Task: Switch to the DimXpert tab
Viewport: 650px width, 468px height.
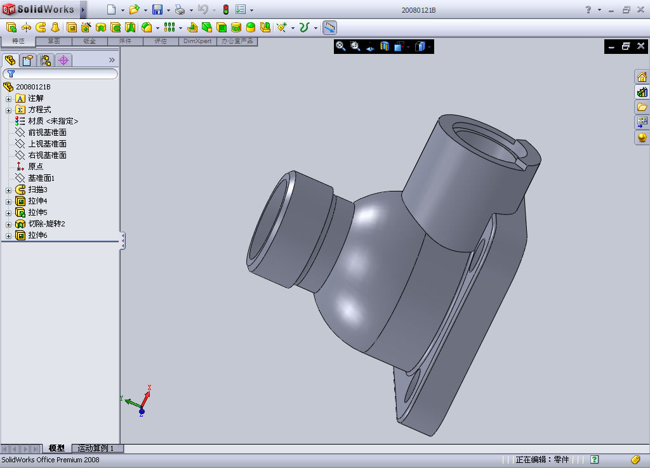Action: click(197, 41)
